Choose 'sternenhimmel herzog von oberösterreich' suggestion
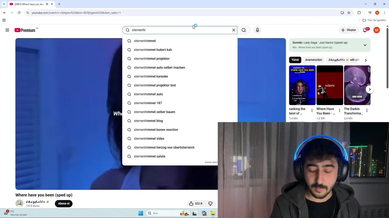 click(x=170, y=147)
